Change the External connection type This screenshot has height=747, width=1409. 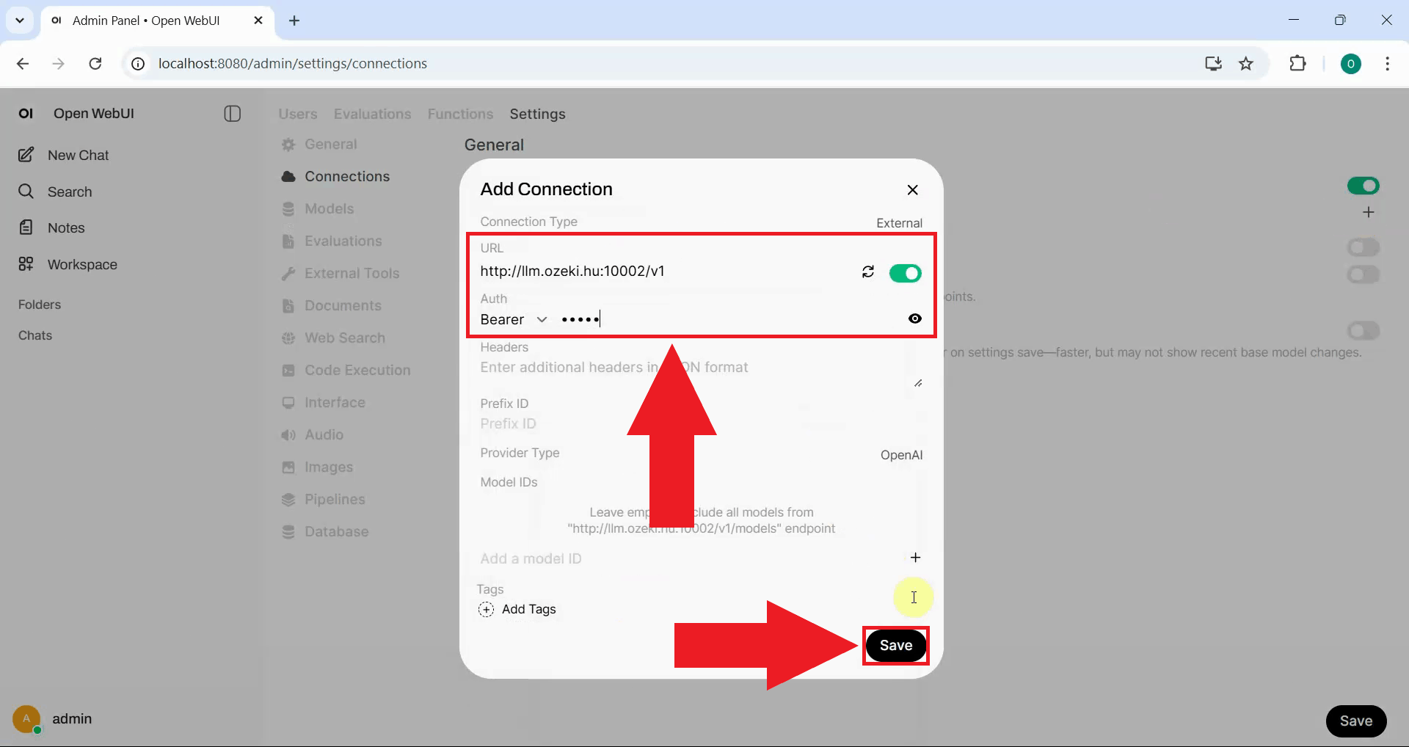(x=898, y=223)
